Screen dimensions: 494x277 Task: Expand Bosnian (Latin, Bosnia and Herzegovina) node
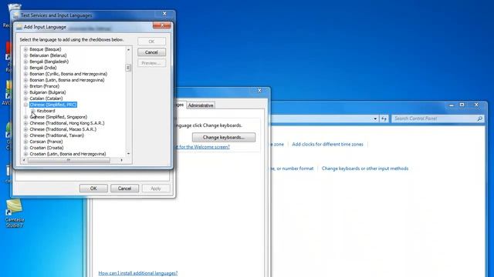(25, 80)
